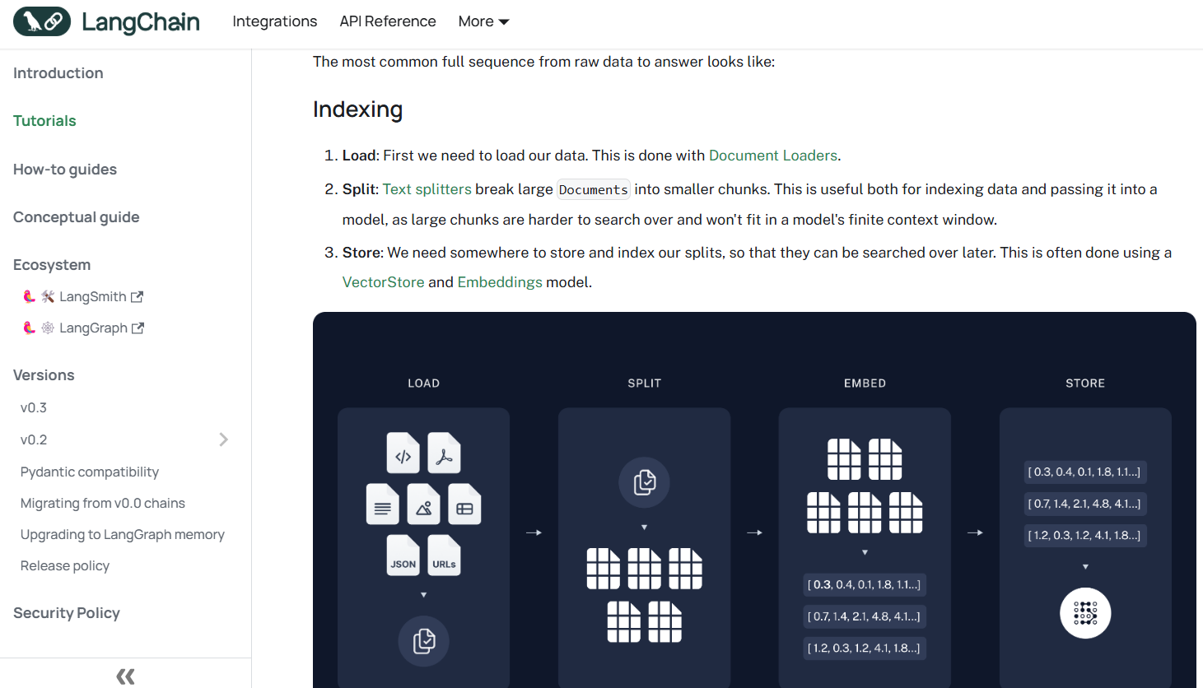Viewport: 1203px width, 688px height.
Task: Click document copy icon at LOAD bottom
Action: (424, 641)
